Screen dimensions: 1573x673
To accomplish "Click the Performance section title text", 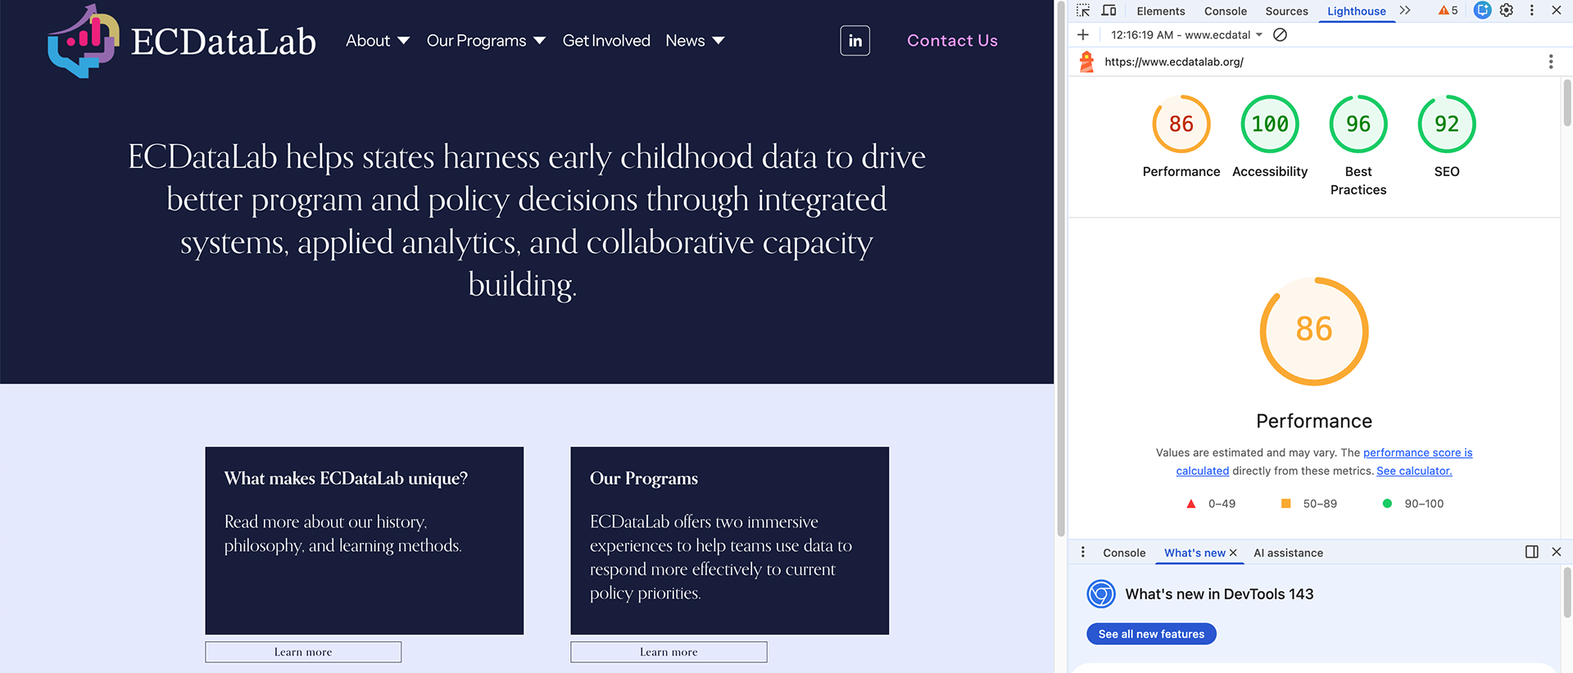I will tap(1314, 421).
